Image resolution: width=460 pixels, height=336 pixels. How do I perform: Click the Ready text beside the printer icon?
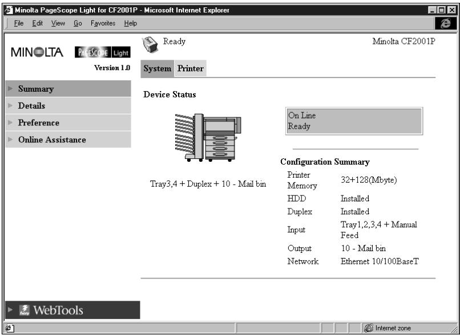[x=174, y=41]
